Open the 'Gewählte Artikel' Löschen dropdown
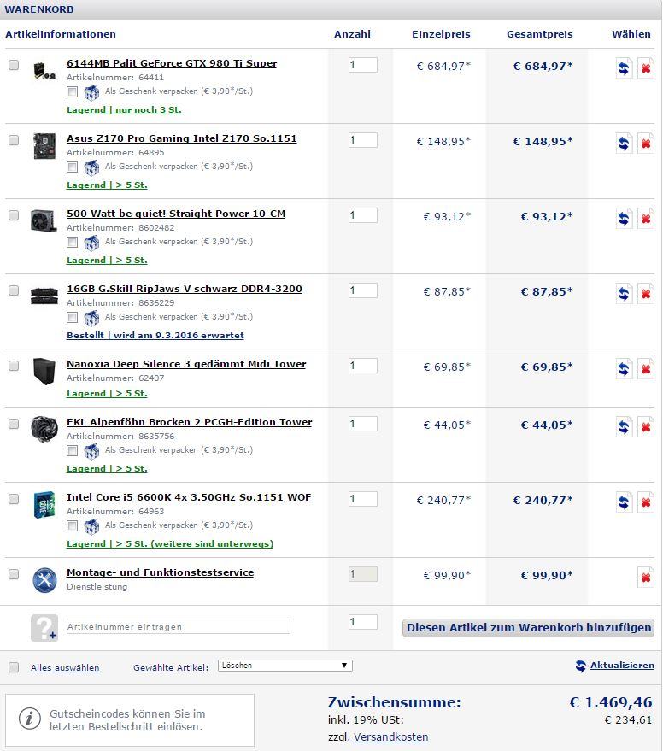Image resolution: width=663 pixels, height=751 pixels. 285,666
